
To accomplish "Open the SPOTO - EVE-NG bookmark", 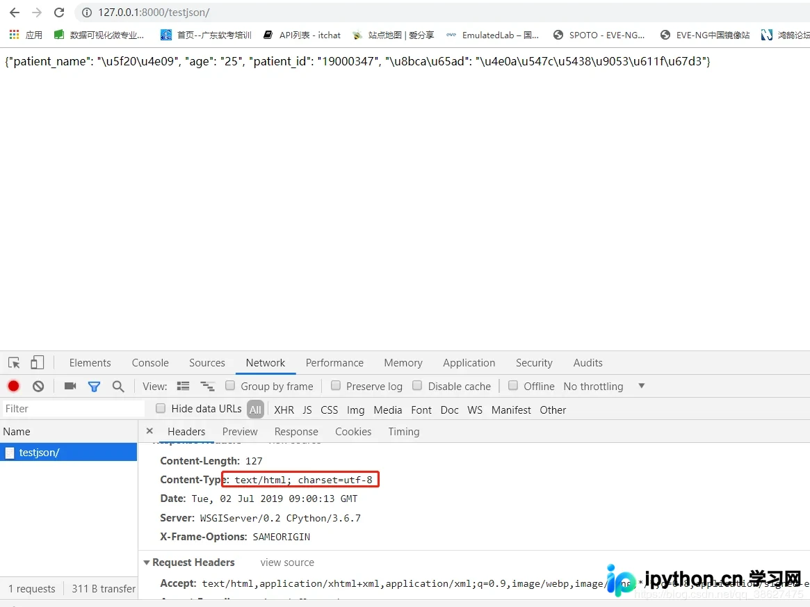I will 599,35.
